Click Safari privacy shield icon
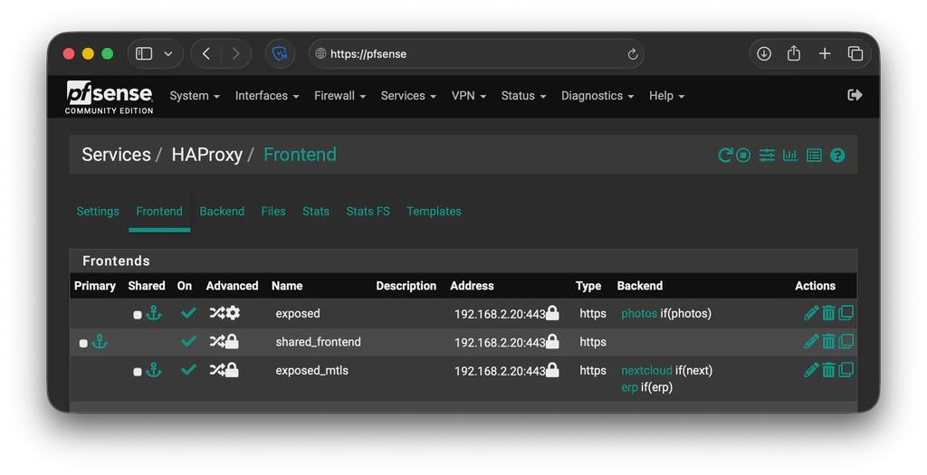927x475 pixels. click(x=280, y=53)
